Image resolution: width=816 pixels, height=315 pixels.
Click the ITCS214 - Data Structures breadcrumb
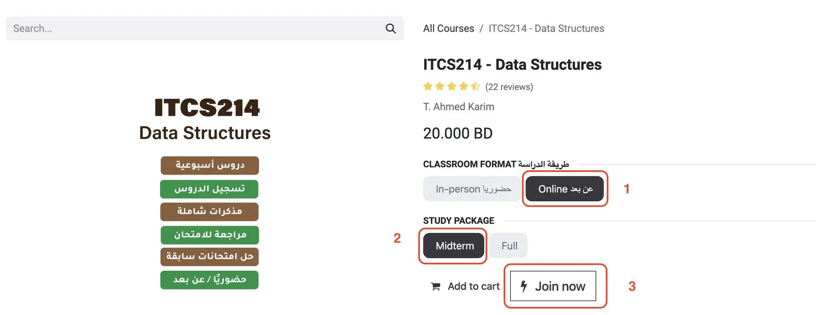coord(546,28)
